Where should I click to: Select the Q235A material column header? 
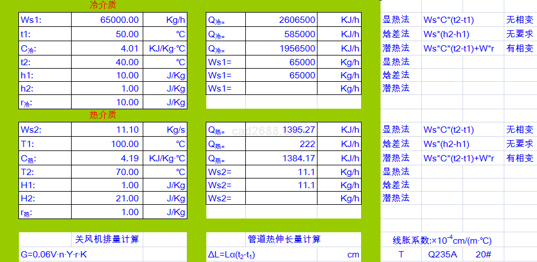442,255
